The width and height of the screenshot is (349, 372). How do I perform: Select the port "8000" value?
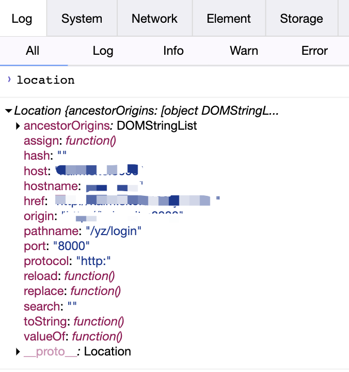click(74, 246)
